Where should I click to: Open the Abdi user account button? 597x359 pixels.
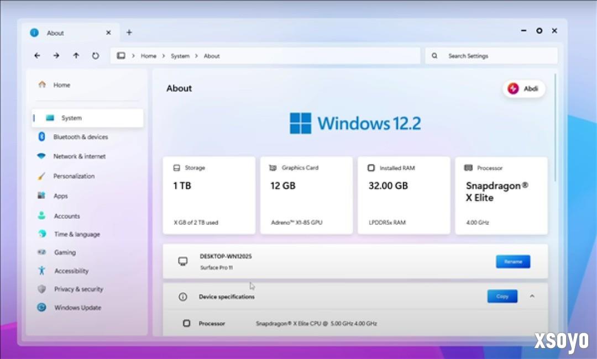[x=524, y=88]
